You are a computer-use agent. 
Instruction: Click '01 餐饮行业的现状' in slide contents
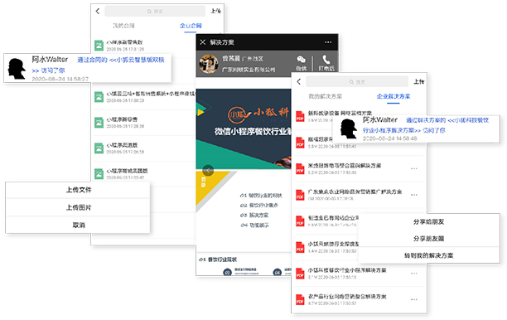pyautogui.click(x=261, y=196)
